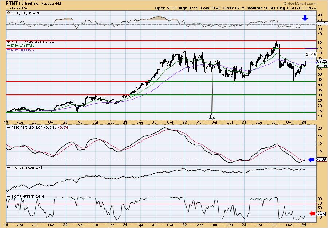This screenshot has width=328, height=228.
Task: Click the High 62.33 value
Action: tap(188, 8)
